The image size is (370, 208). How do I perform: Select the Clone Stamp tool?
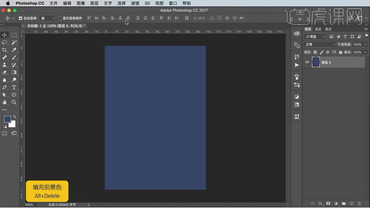[4, 65]
